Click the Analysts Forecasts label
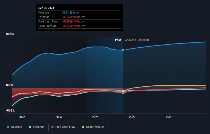Screen dimensions: 210x134 point(137,40)
